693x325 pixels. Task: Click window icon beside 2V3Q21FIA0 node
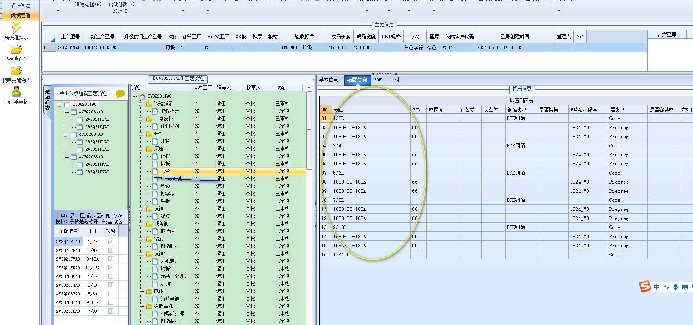coord(80,120)
